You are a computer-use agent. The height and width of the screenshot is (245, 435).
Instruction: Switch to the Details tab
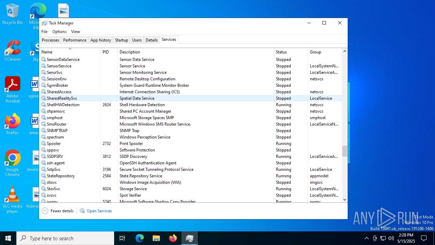(152, 40)
